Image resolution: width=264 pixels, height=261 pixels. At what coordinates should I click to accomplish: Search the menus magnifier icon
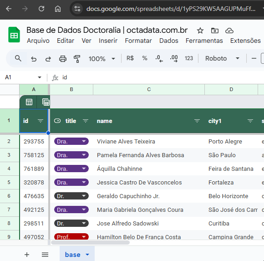pyautogui.click(x=18, y=58)
